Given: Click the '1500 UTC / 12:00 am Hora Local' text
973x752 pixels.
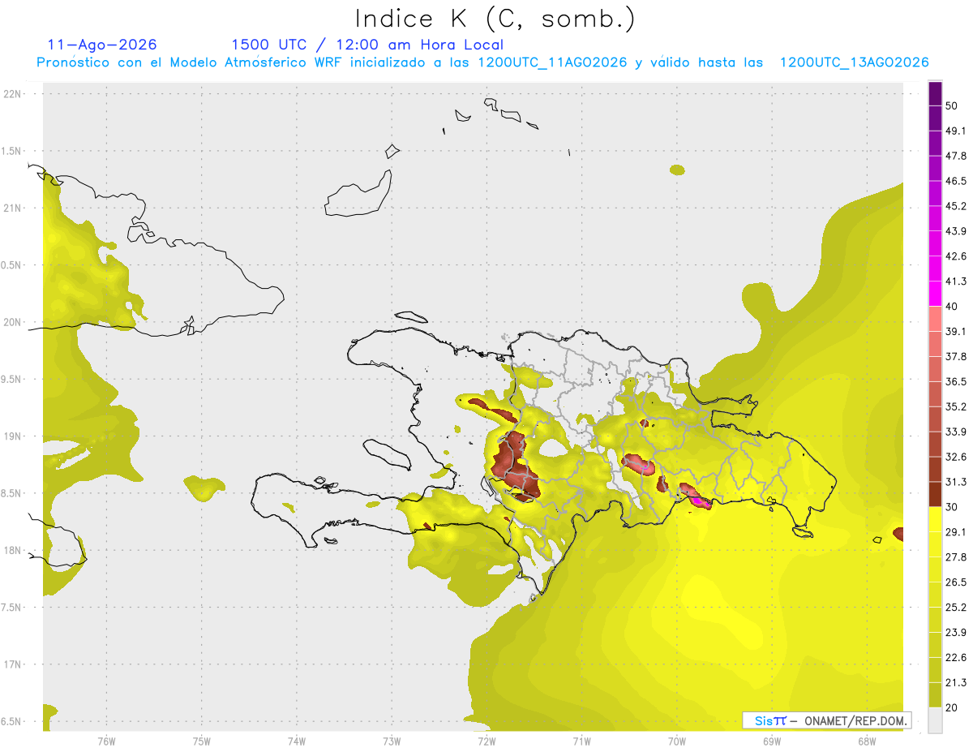Looking at the screenshot, I should 367,45.
